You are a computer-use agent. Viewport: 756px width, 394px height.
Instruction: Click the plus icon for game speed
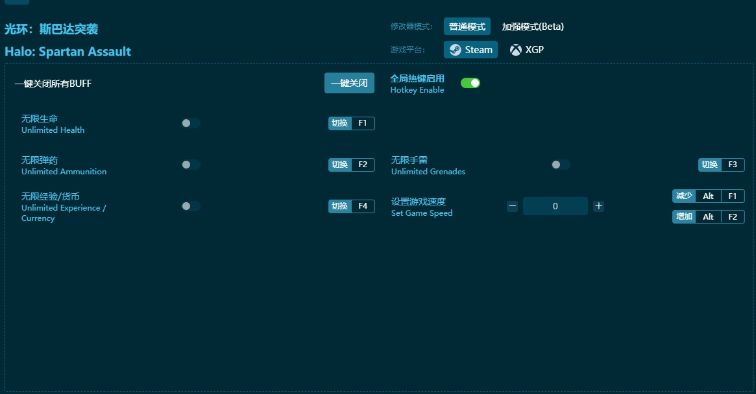598,206
